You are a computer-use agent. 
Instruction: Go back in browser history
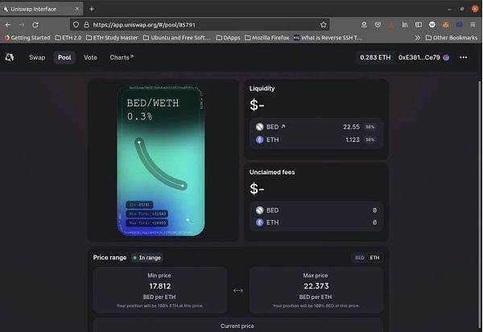[8, 25]
